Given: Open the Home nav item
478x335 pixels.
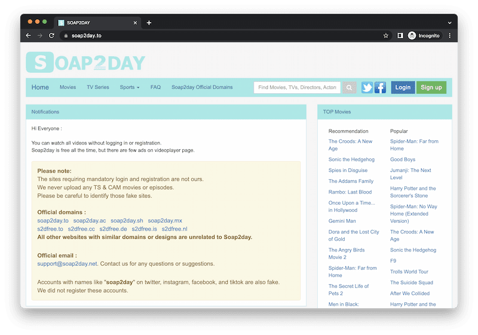Looking at the screenshot, I should coord(40,87).
